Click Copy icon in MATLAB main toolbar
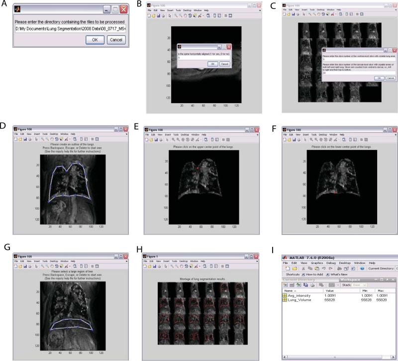Viewport: 398px width, 361px height. pos(310,268)
